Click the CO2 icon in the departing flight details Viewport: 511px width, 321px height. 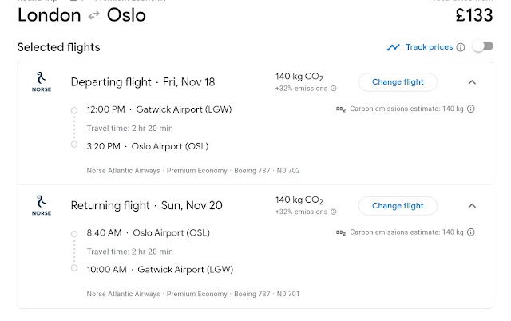click(342, 109)
